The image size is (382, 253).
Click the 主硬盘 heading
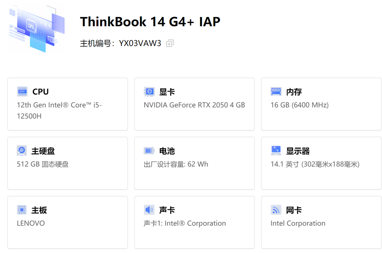point(43,151)
